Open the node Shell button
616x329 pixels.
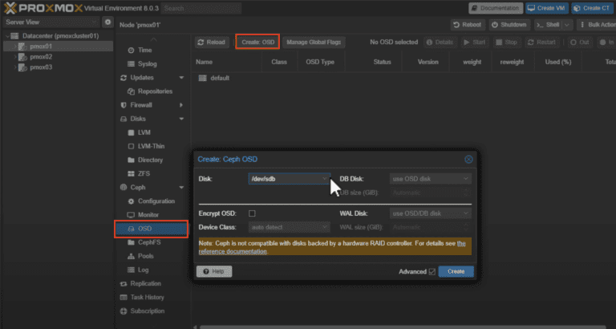pos(549,25)
